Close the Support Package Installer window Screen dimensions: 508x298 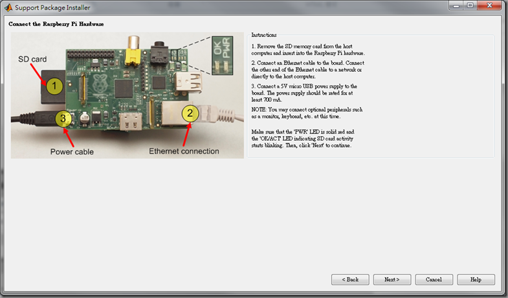[489, 5]
